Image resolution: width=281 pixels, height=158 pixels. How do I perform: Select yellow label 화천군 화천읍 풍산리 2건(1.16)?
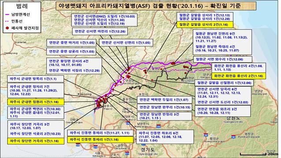(x=239, y=76)
